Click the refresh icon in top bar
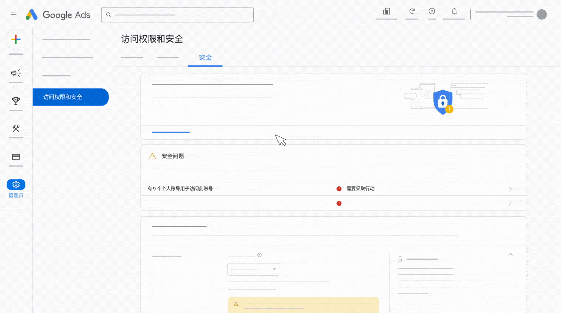Image resolution: width=561 pixels, height=313 pixels. (412, 11)
